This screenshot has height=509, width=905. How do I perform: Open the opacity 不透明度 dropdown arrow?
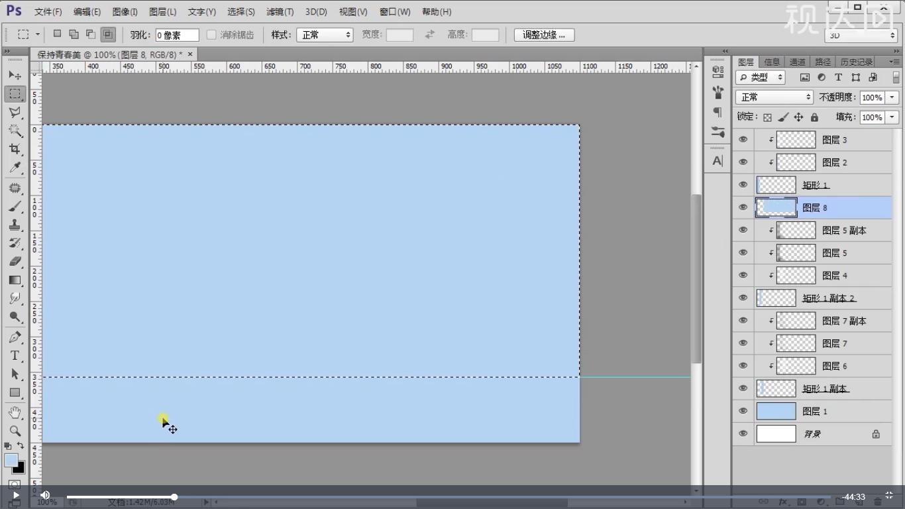click(892, 97)
